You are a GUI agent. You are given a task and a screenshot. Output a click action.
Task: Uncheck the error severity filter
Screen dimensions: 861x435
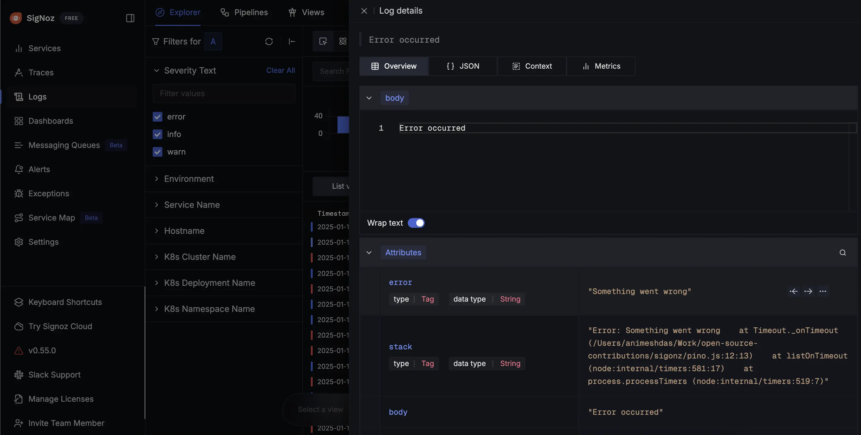click(x=157, y=116)
